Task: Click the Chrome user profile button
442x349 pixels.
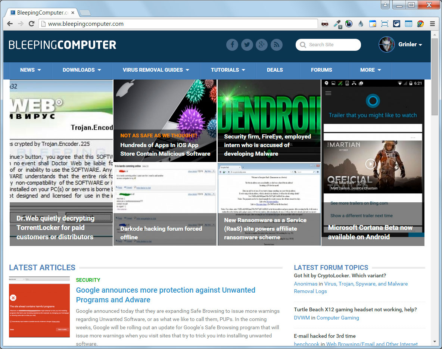Action: pyautogui.click(x=385, y=4)
